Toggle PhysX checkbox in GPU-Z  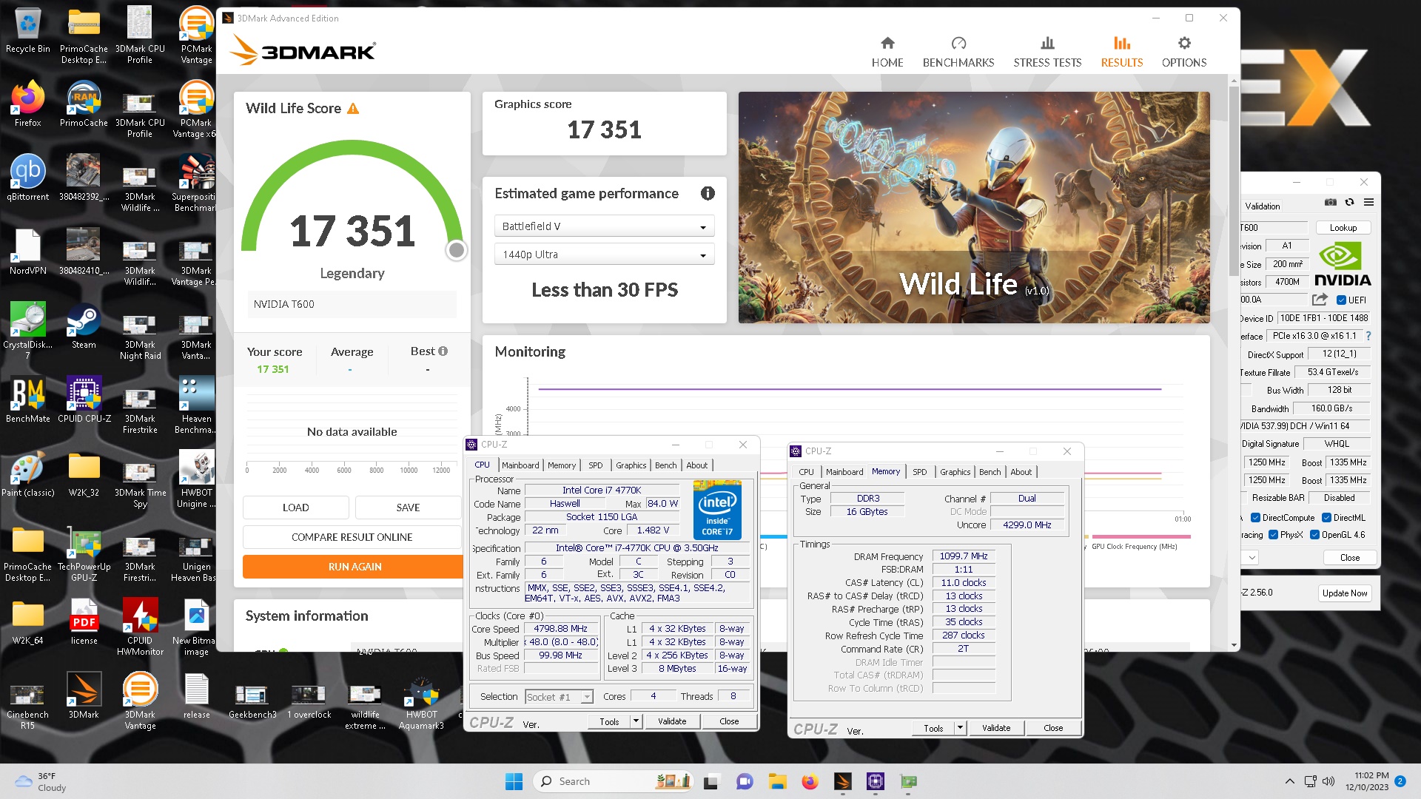pyautogui.click(x=1273, y=535)
